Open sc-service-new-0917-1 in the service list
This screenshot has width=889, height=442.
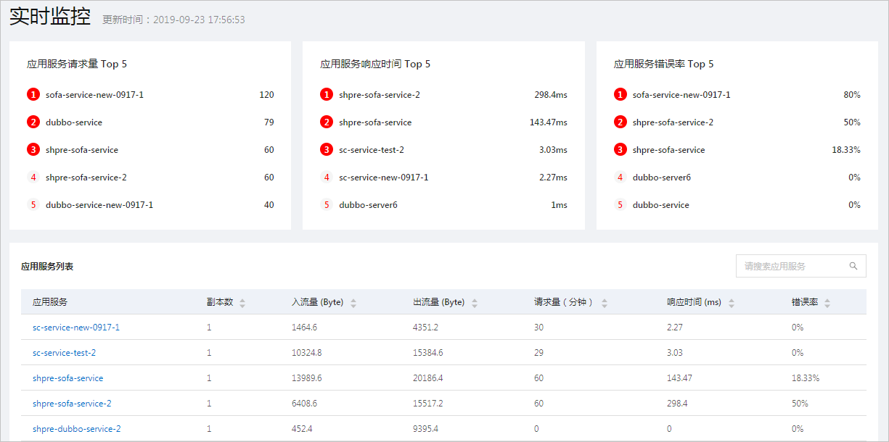(76, 328)
